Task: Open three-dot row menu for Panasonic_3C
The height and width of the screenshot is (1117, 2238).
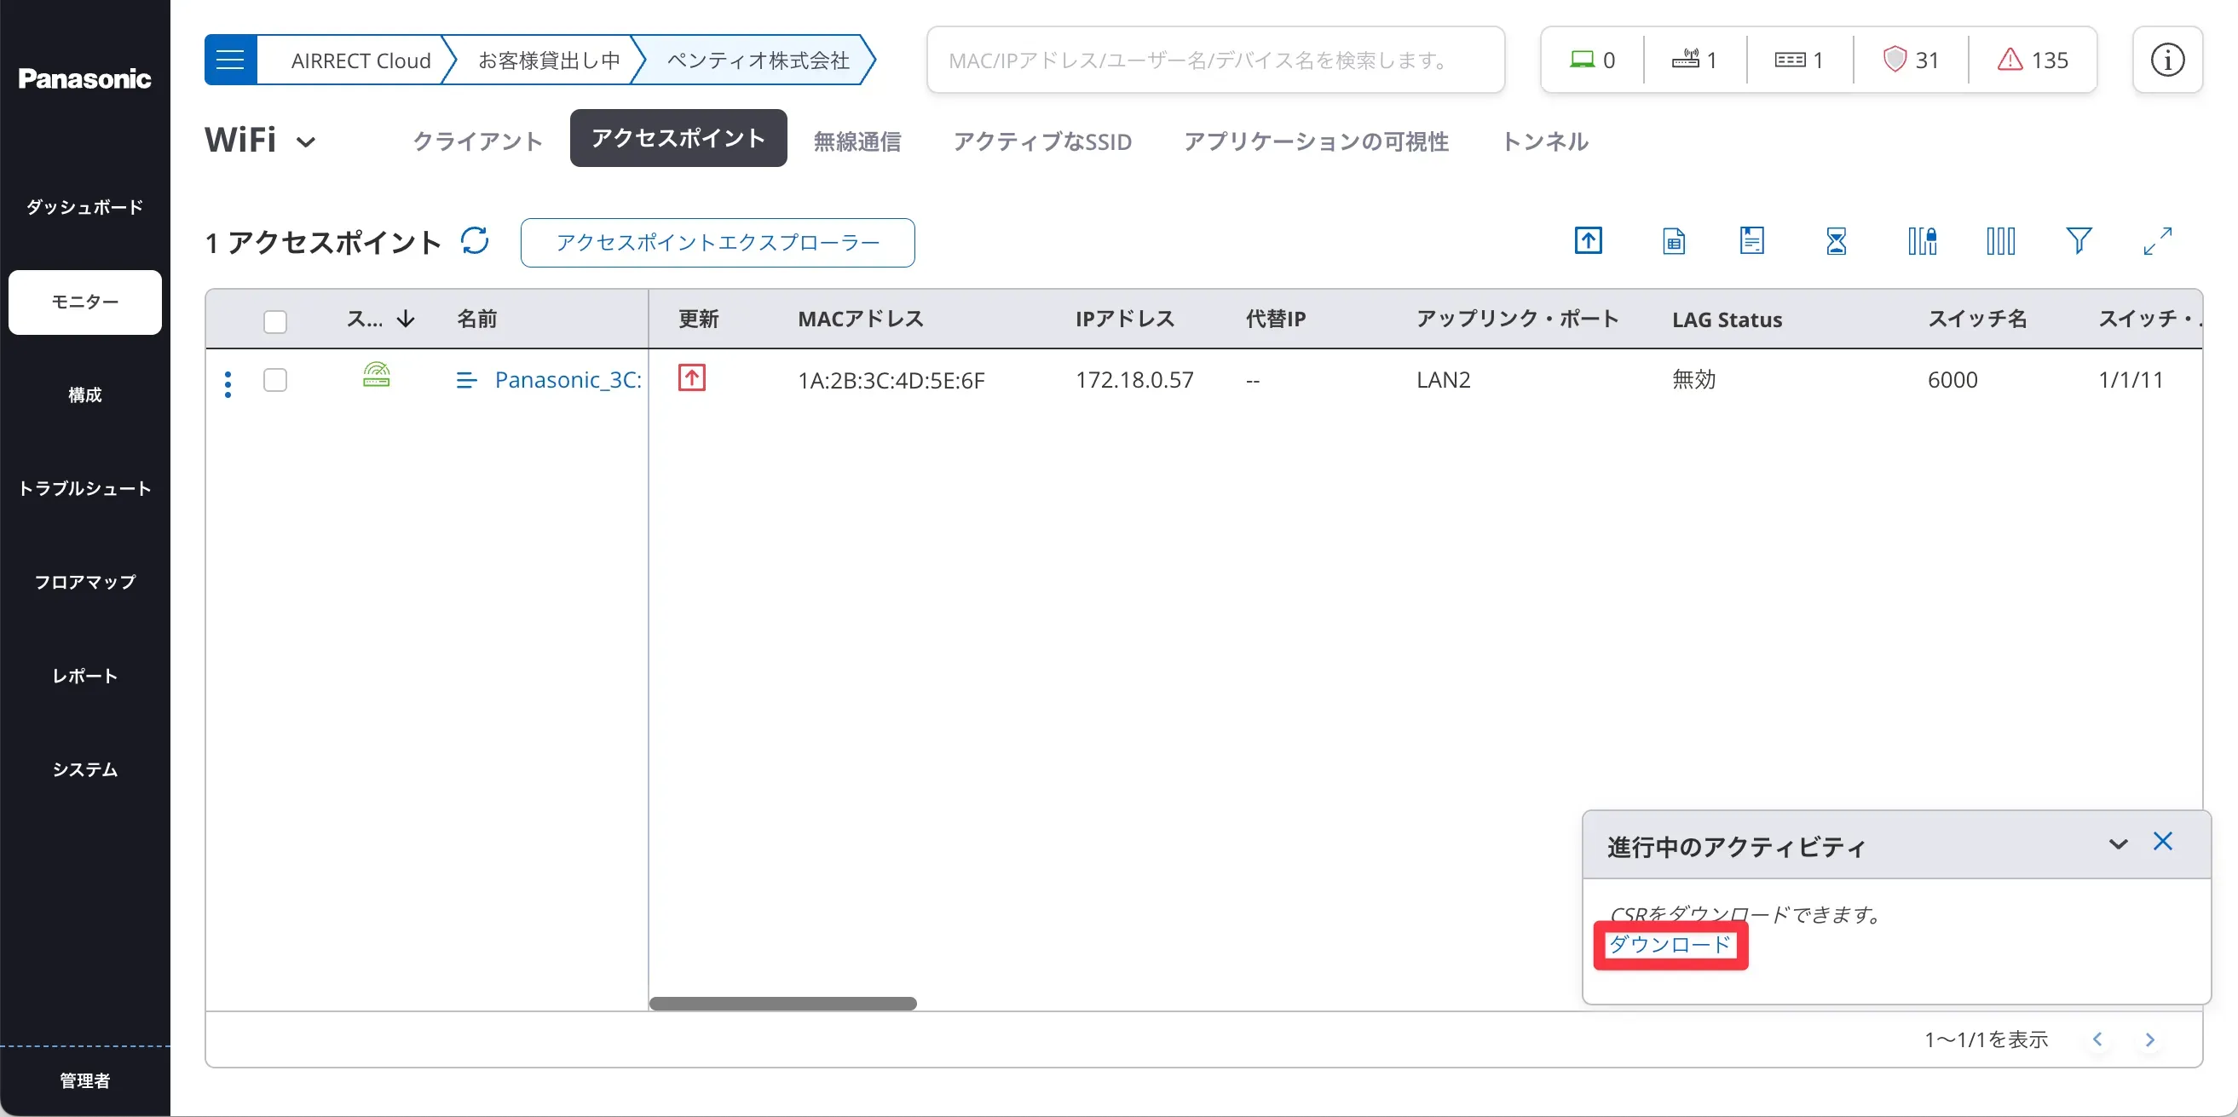Action: pos(228,384)
